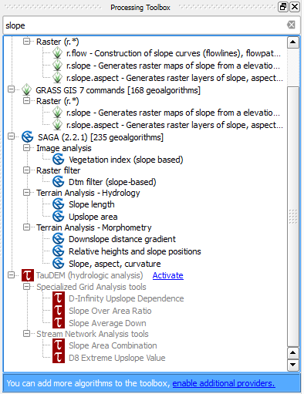The height and width of the screenshot is (394, 304).
Task: Click the scrollbar down arrow at bottom
Action: (293, 365)
